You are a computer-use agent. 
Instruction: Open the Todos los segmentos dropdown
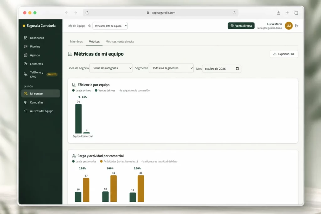tap(171, 68)
